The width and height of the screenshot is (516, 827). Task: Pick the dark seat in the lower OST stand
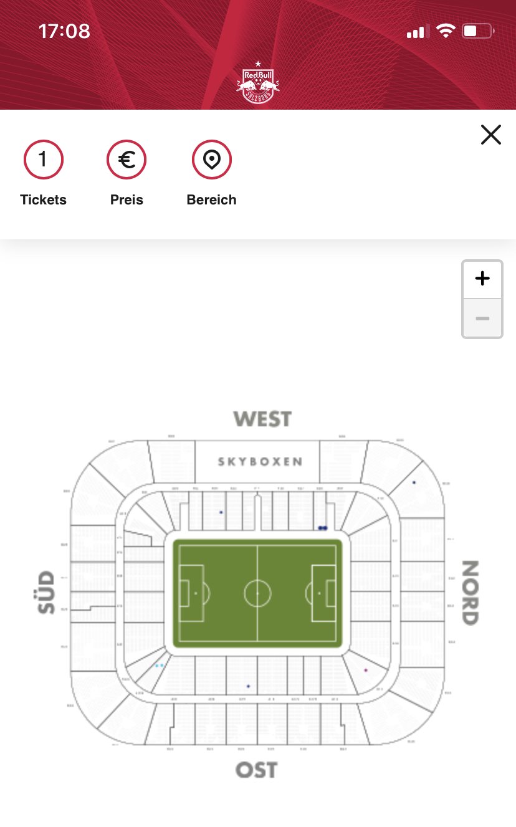click(x=248, y=686)
